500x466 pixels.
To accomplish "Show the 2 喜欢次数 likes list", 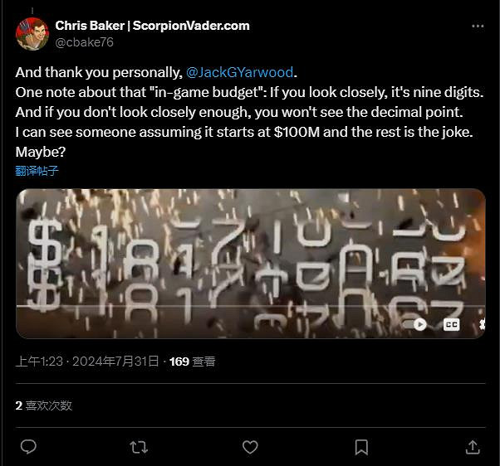I will coord(44,405).
